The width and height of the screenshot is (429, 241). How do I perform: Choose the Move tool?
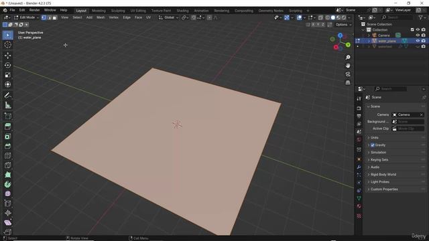click(7, 56)
